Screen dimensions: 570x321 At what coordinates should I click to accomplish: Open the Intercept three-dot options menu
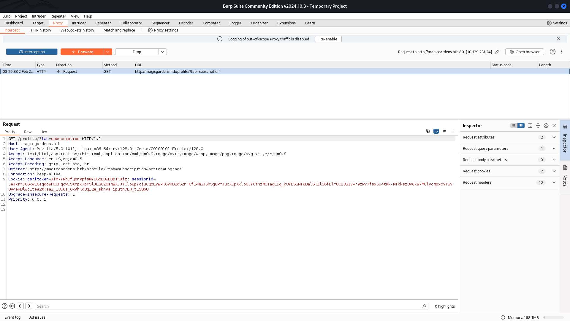[561, 52]
